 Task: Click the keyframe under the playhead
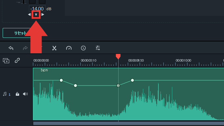coord(118,86)
